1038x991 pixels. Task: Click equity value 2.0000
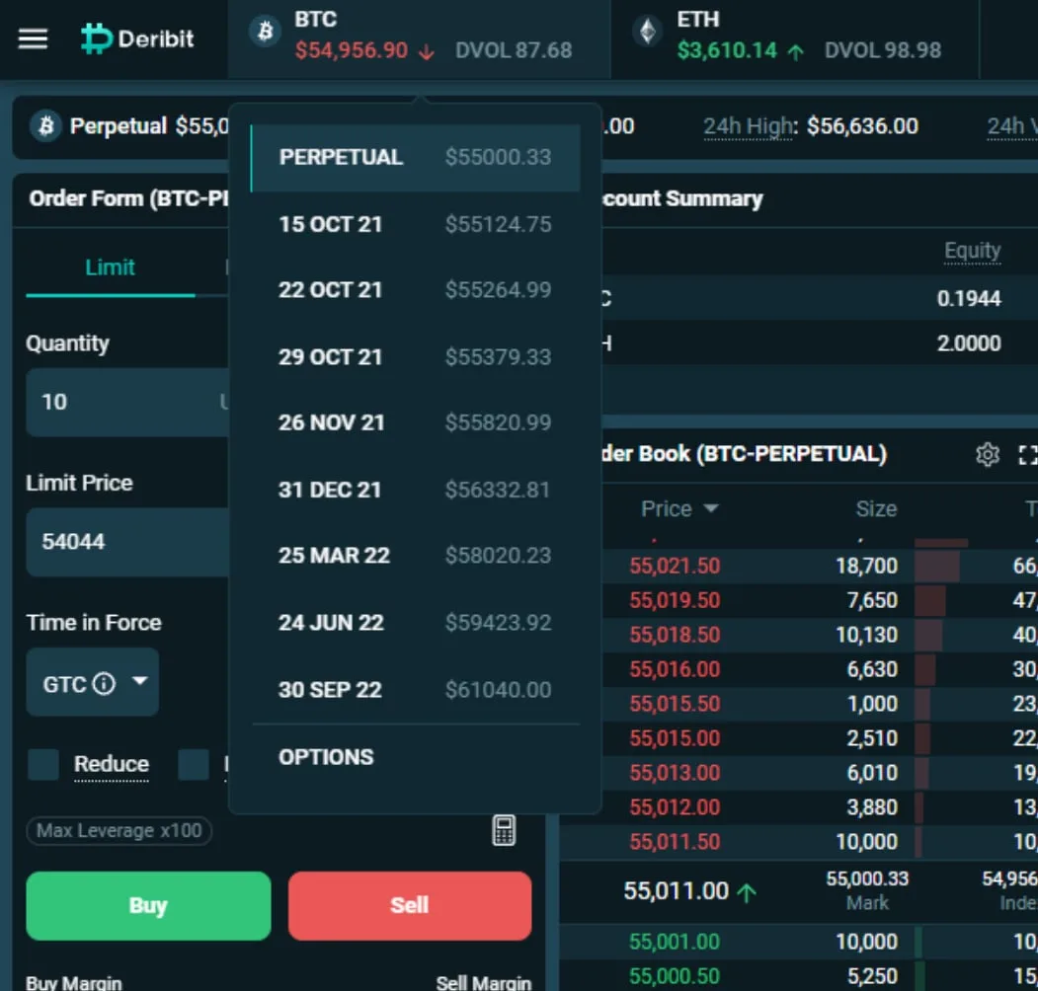coord(969,343)
